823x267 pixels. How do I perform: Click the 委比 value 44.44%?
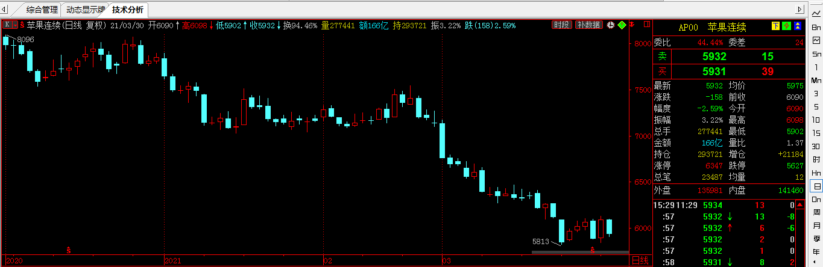pyautogui.click(x=710, y=42)
